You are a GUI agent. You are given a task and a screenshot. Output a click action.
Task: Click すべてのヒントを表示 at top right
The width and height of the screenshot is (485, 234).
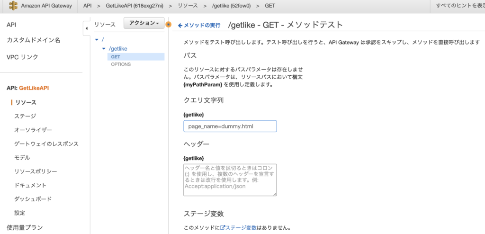click(460, 6)
